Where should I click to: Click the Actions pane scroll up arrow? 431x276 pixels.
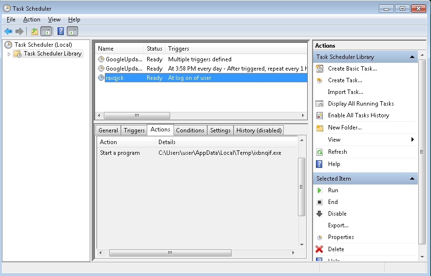coord(423,55)
